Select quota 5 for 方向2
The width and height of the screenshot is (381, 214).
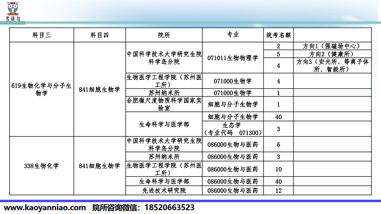(279, 54)
